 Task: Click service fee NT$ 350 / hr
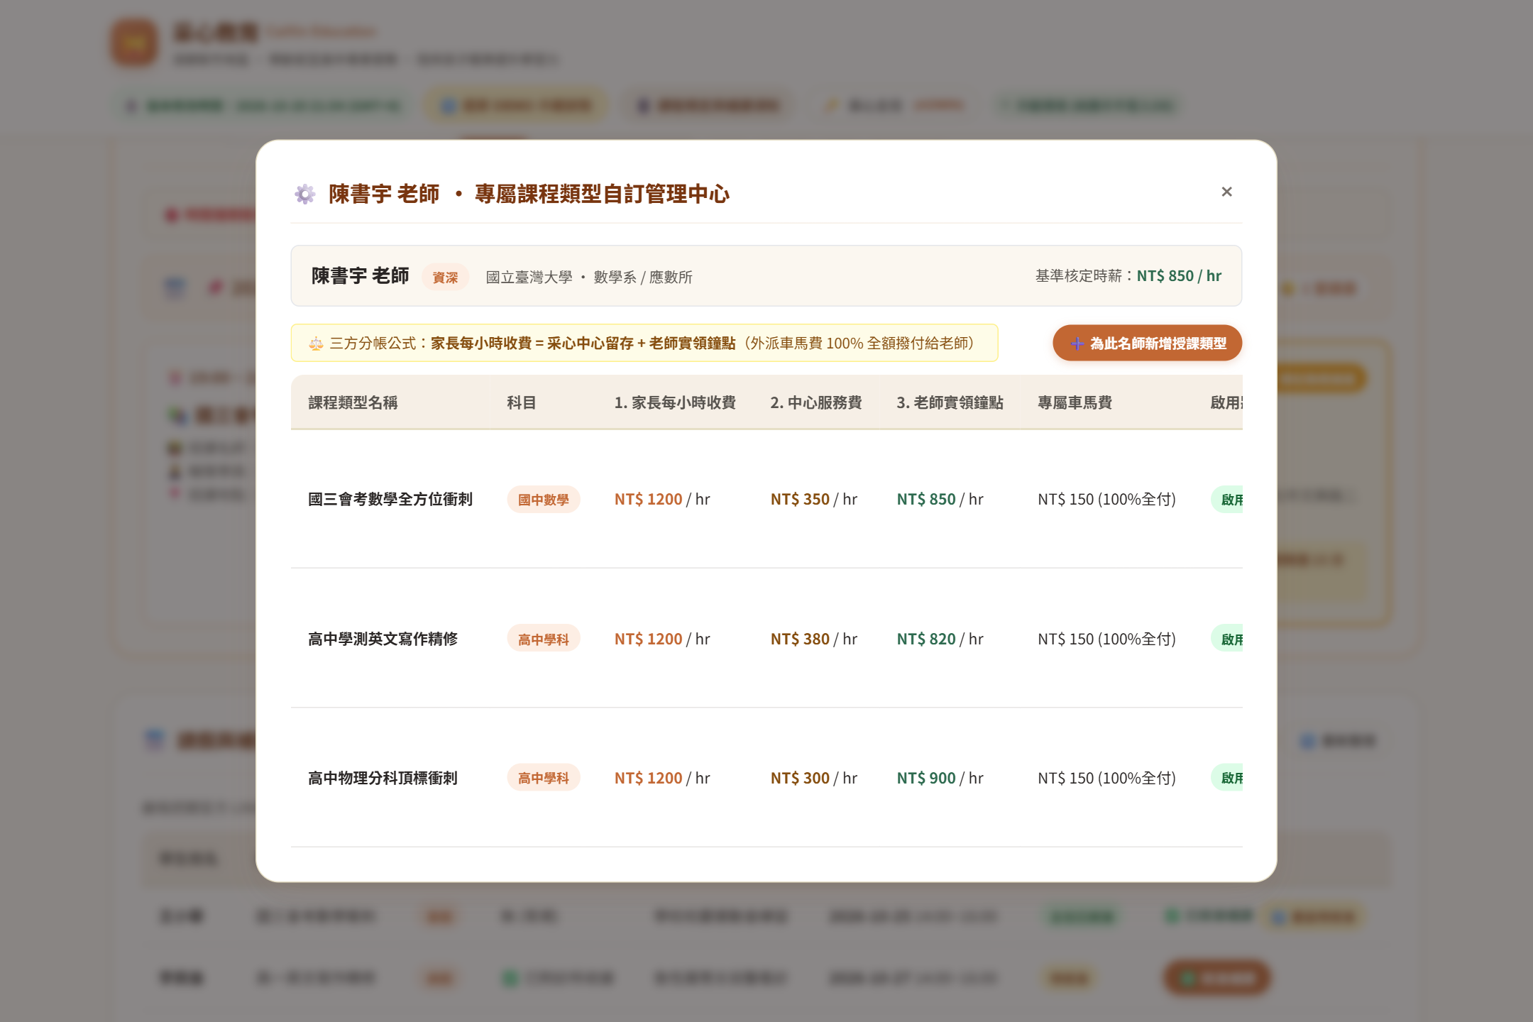coord(814,499)
